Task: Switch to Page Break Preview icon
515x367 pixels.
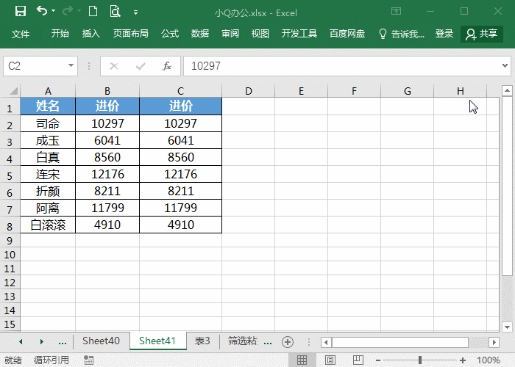Action: (358, 360)
